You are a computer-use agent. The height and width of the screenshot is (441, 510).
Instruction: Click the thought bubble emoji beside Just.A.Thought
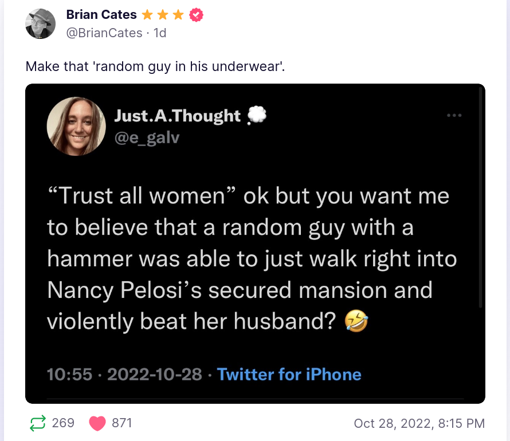(x=256, y=116)
